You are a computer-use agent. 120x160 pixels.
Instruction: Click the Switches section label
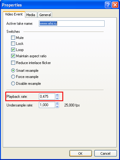coord(13,32)
